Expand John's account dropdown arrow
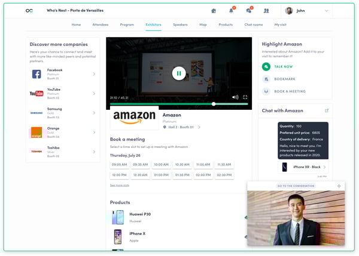 (x=327, y=11)
